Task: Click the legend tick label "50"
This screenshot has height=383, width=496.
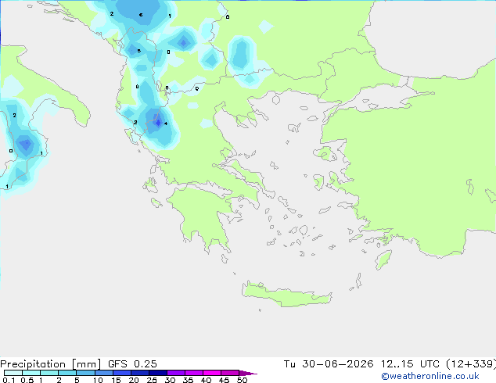Action: coord(242,380)
